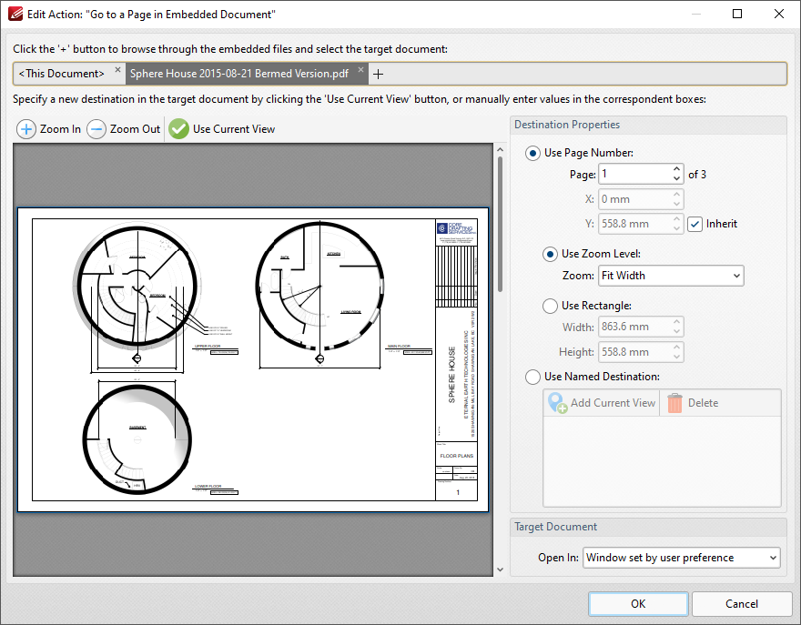Click the named destinations list area
801x625 pixels.
coord(662,461)
